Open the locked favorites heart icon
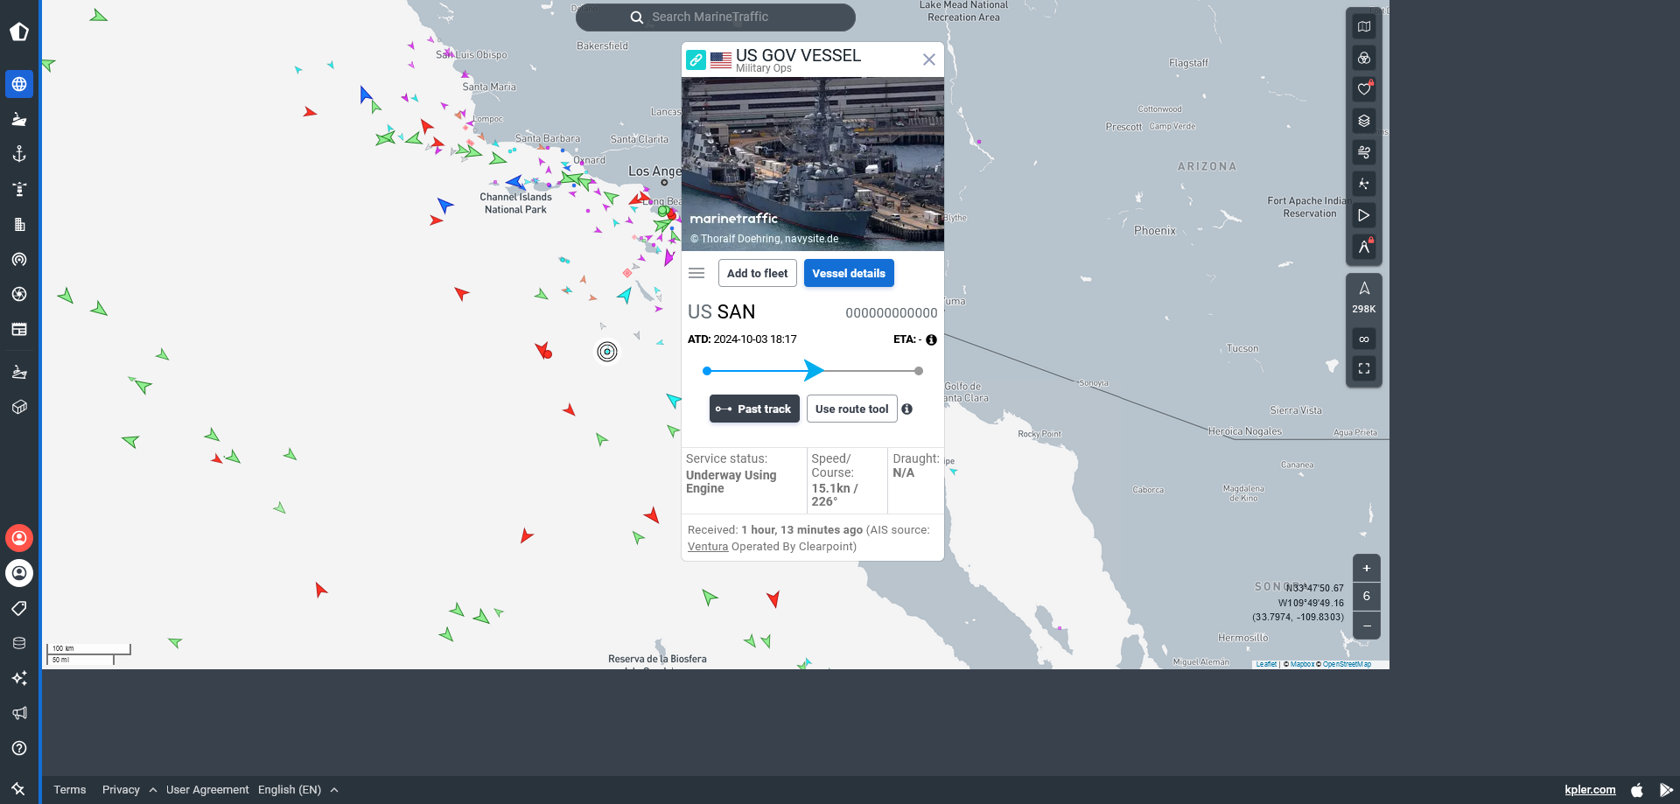This screenshot has height=804, width=1680. click(1364, 89)
